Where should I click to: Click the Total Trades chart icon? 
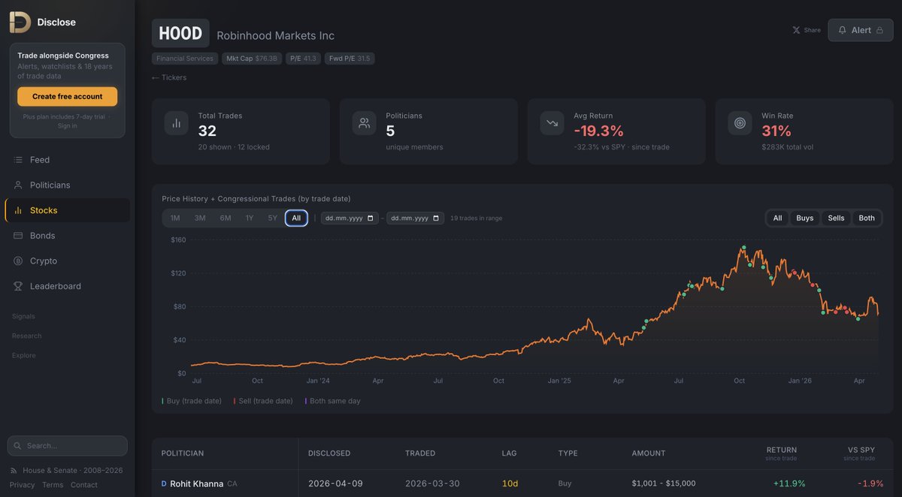177,123
